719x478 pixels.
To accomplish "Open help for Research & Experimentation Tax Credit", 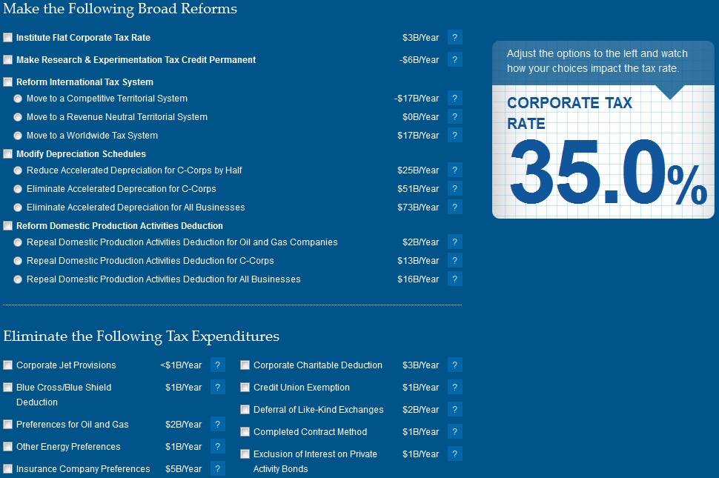I will tap(455, 60).
